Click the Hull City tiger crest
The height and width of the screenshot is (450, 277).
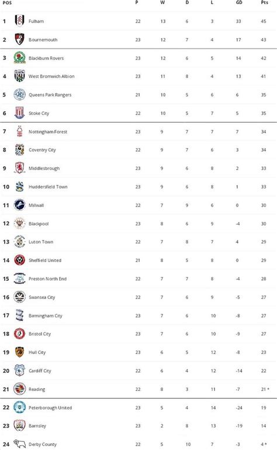pos(19,352)
